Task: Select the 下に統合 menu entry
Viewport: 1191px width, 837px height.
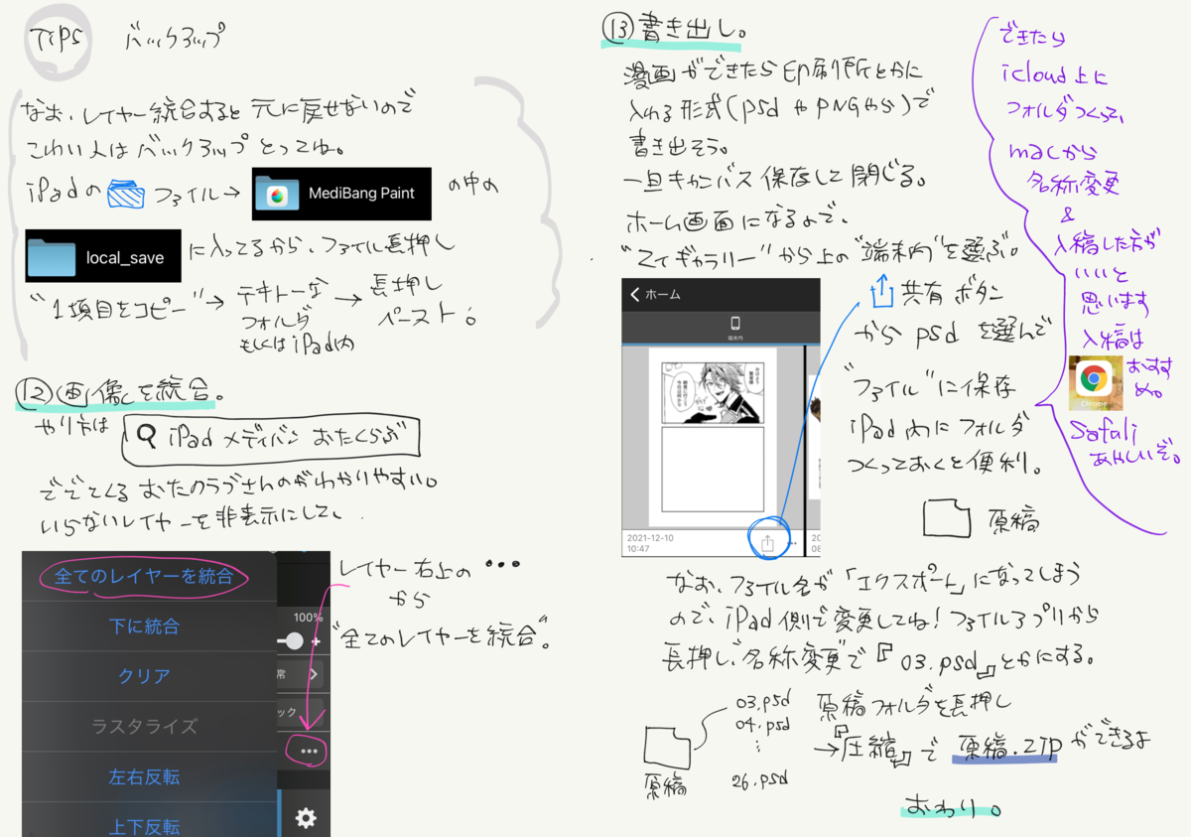Action: [x=145, y=627]
